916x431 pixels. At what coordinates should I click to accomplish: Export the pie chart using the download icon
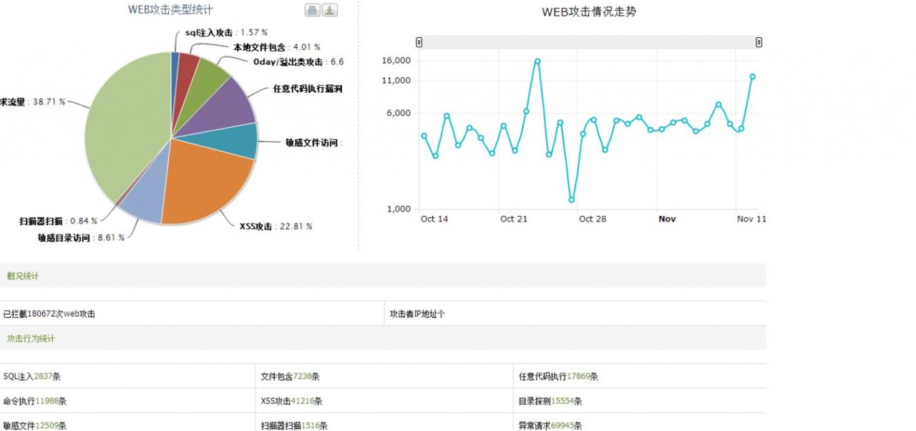pos(328,9)
